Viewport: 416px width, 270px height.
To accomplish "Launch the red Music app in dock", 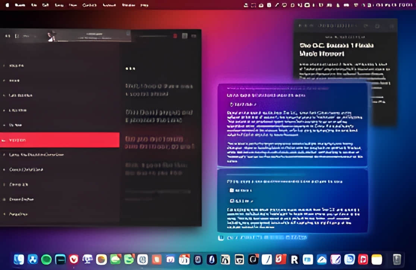I will click(x=363, y=259).
